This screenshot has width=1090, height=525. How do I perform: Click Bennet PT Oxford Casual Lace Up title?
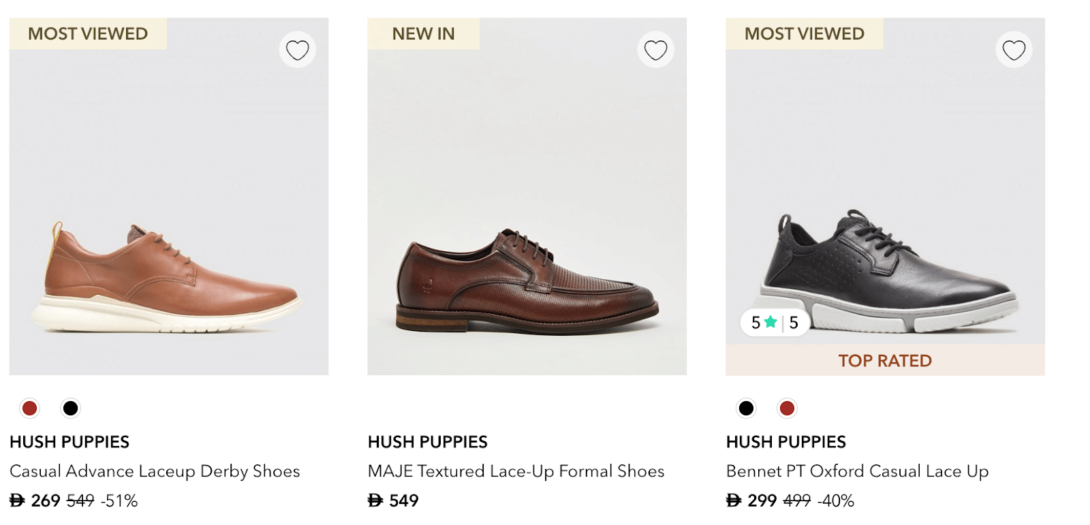coord(857,471)
